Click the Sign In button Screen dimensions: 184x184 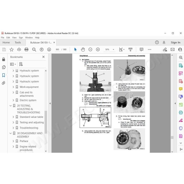pos(175,43)
